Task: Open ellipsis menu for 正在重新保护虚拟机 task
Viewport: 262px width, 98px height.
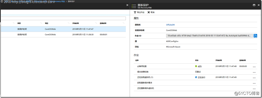Action: coord(254,89)
